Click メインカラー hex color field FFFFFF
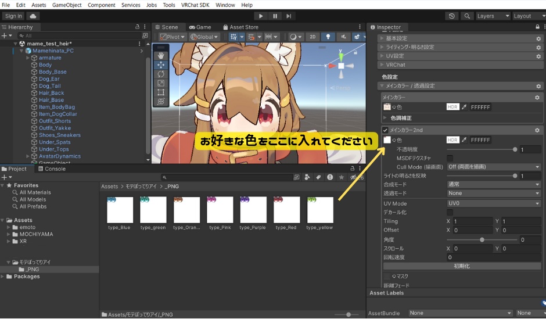 click(480, 107)
